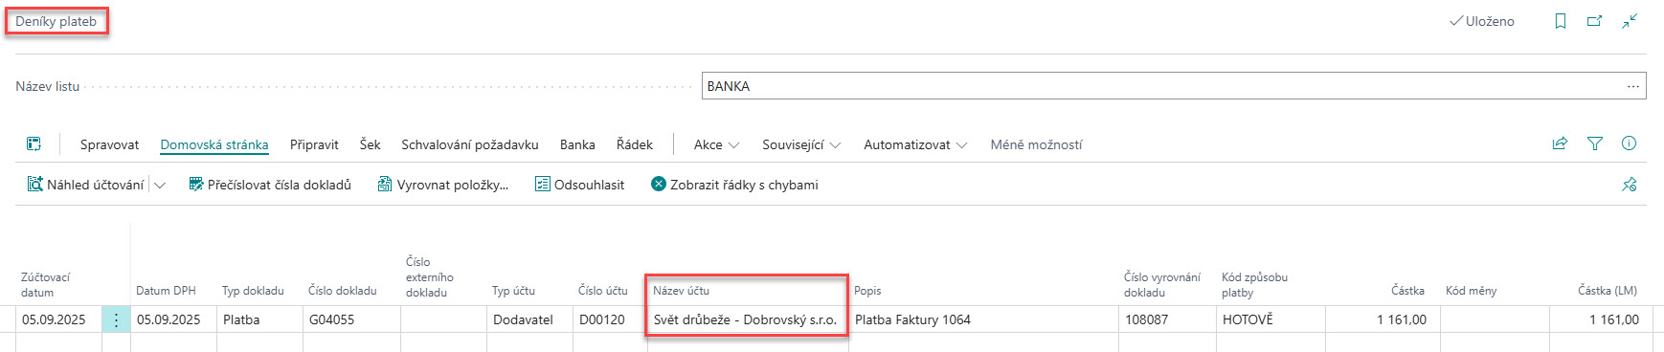The width and height of the screenshot is (1664, 352).
Task: Open the Spravovat menu
Action: click(x=109, y=144)
